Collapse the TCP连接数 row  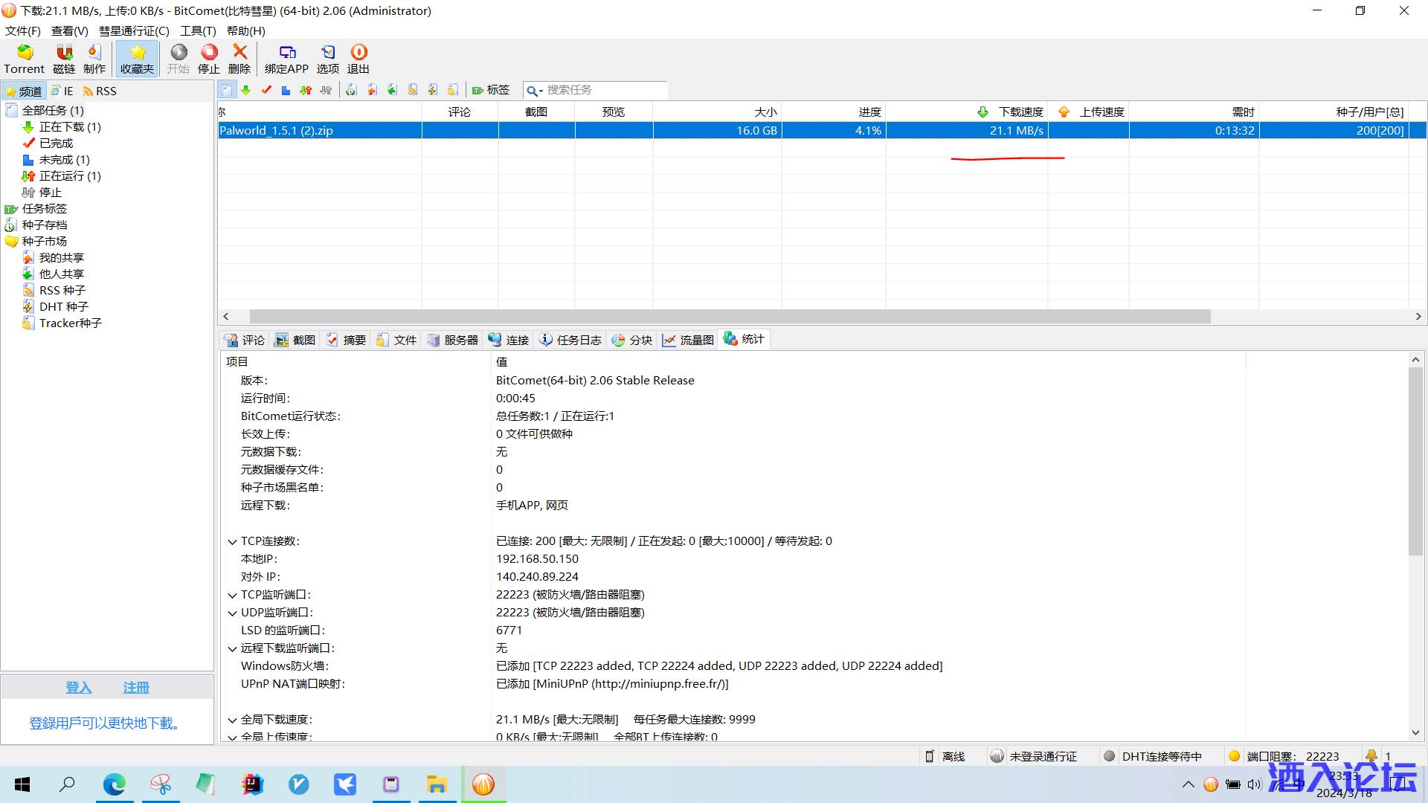click(232, 542)
